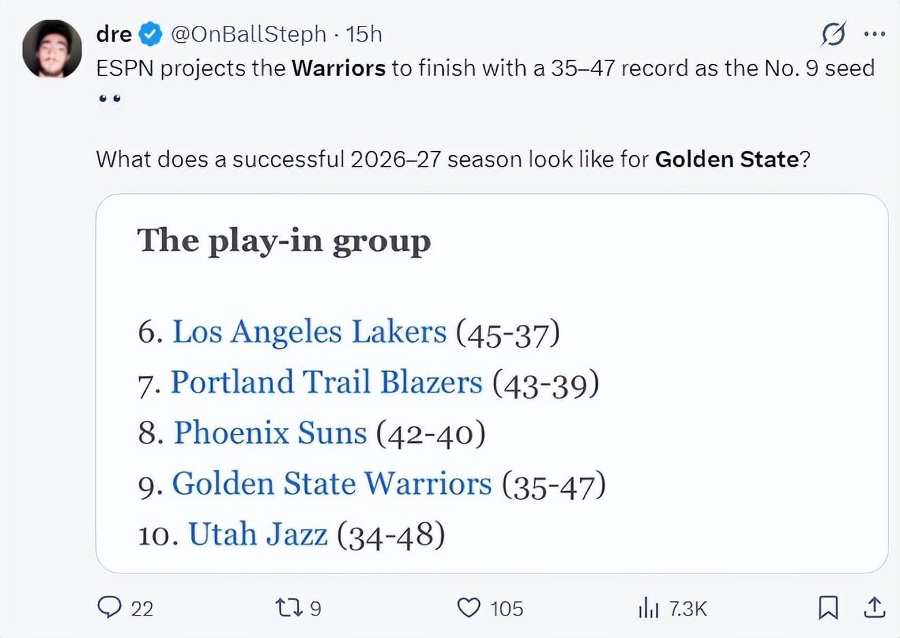
Task: Click the blue verified badge
Action: point(150,33)
